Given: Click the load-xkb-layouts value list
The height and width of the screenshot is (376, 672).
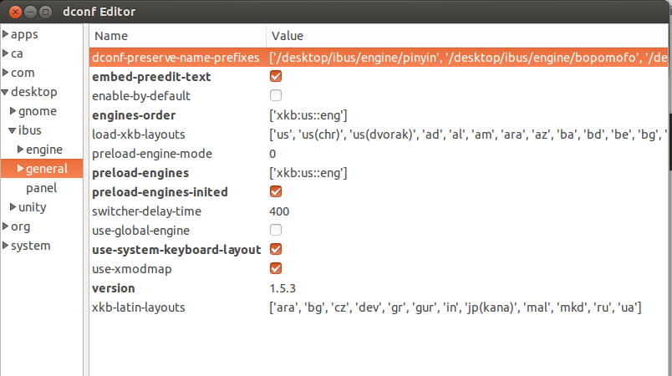Looking at the screenshot, I should pyautogui.click(x=467, y=135).
